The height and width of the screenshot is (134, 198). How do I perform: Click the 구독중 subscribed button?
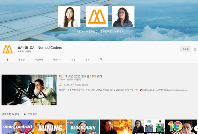(x=185, y=49)
